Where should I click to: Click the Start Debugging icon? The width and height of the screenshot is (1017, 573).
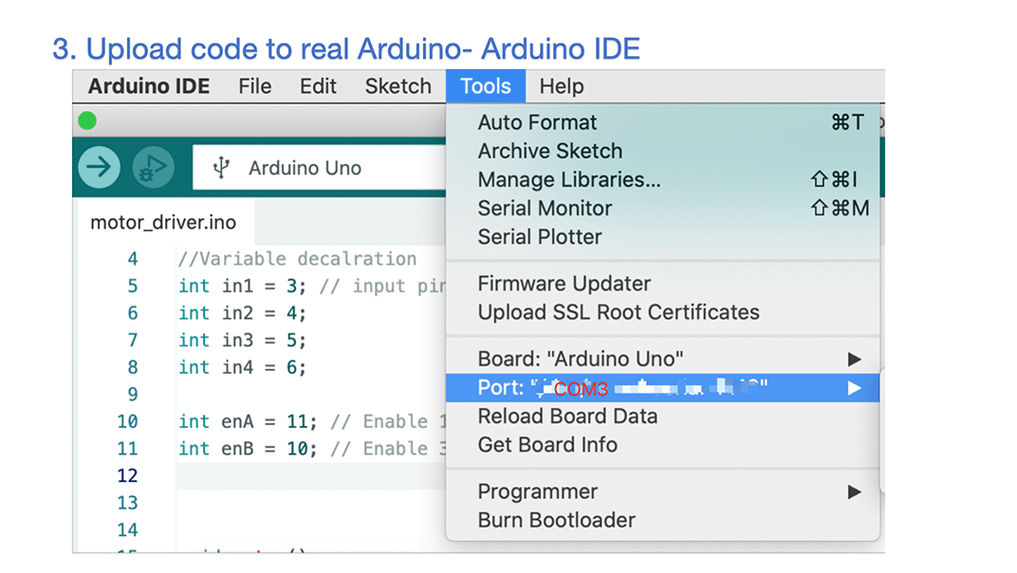(153, 167)
